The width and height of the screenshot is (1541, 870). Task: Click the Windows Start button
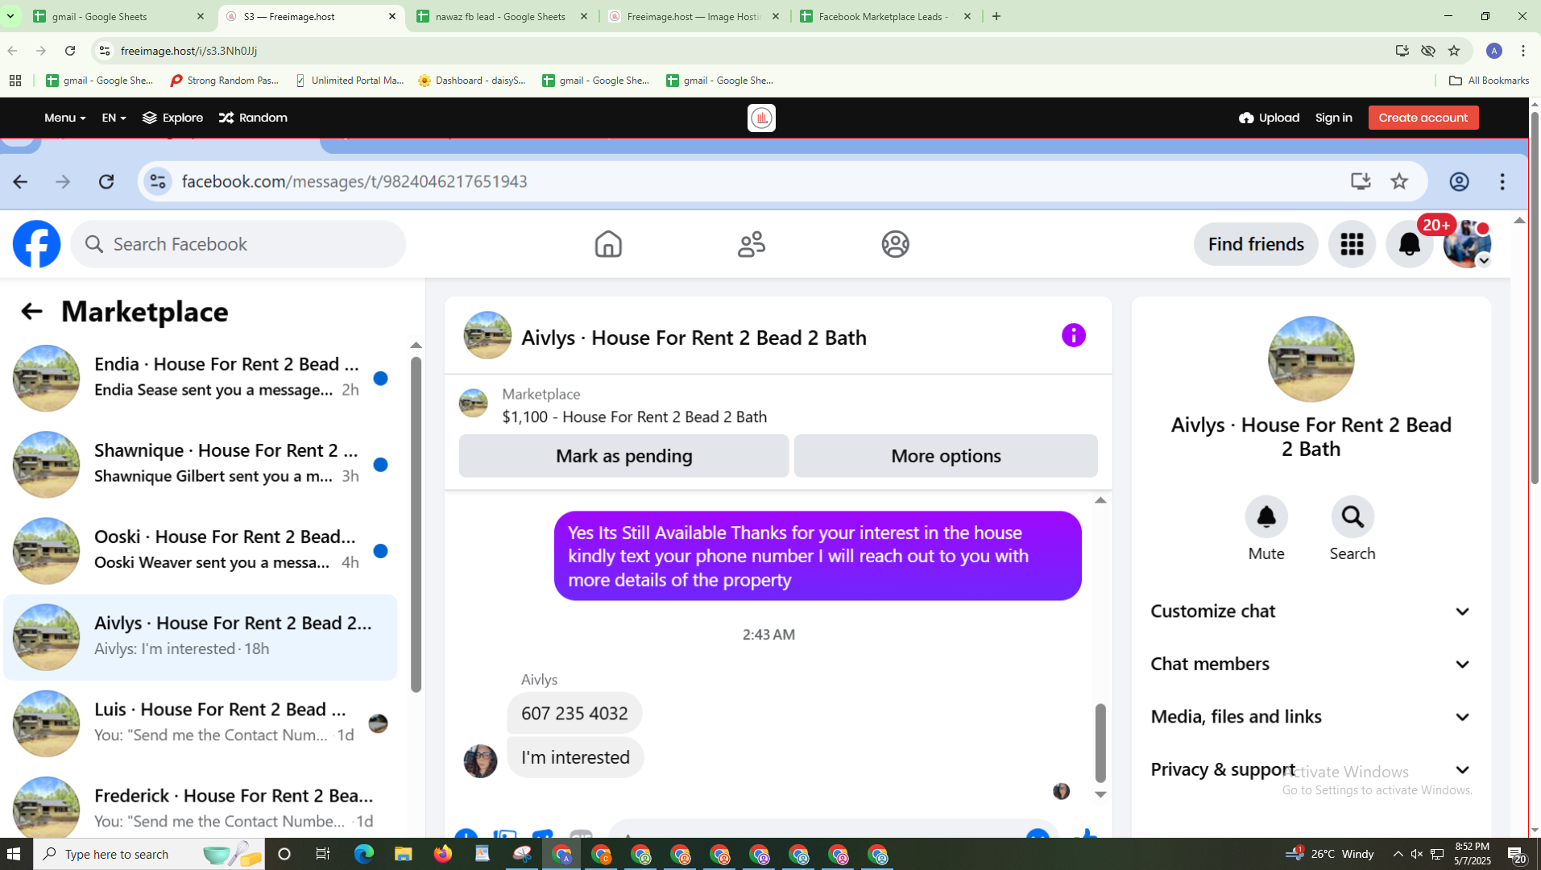(14, 854)
